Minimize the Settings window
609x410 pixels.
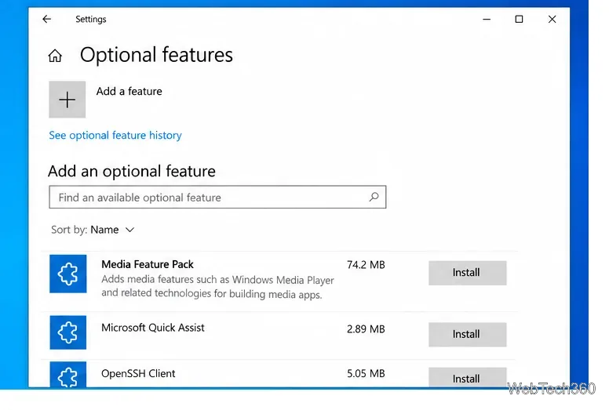click(487, 19)
